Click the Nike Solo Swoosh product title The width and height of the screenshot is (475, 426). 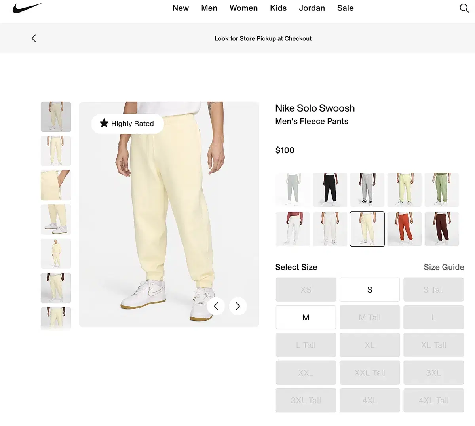coord(315,108)
